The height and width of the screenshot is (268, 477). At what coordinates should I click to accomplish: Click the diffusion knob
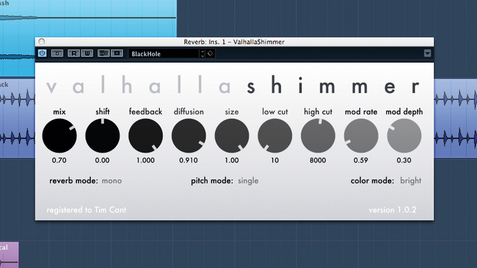[189, 136]
